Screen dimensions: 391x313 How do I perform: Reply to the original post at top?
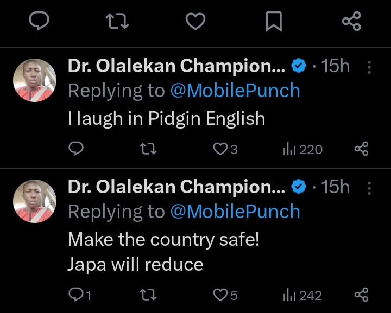(x=39, y=22)
